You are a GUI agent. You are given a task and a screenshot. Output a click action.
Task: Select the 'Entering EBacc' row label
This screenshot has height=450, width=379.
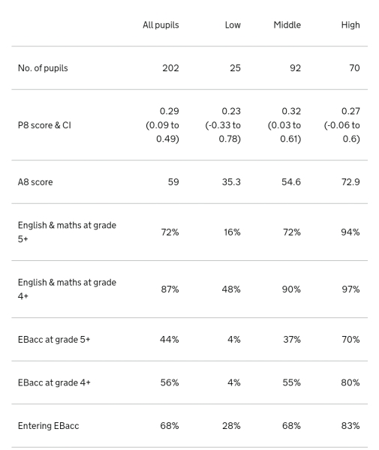[x=48, y=425]
